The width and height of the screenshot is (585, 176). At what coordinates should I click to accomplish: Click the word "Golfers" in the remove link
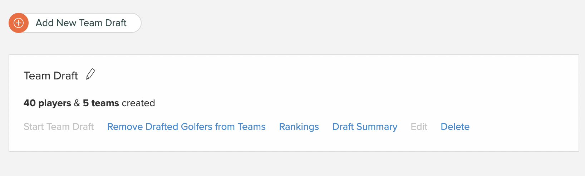tap(197, 127)
